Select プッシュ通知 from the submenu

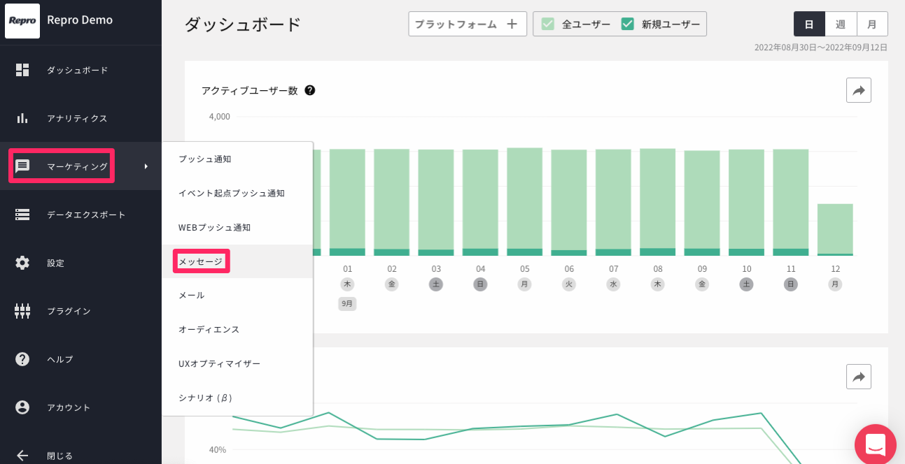[x=237, y=159]
